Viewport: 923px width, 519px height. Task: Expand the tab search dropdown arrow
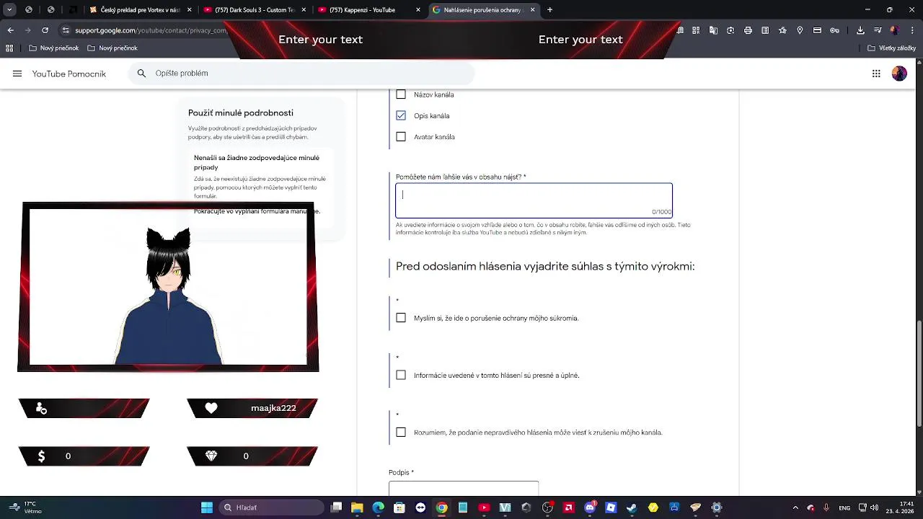[x=9, y=10]
